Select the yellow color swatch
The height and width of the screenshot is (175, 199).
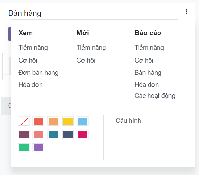68,121
